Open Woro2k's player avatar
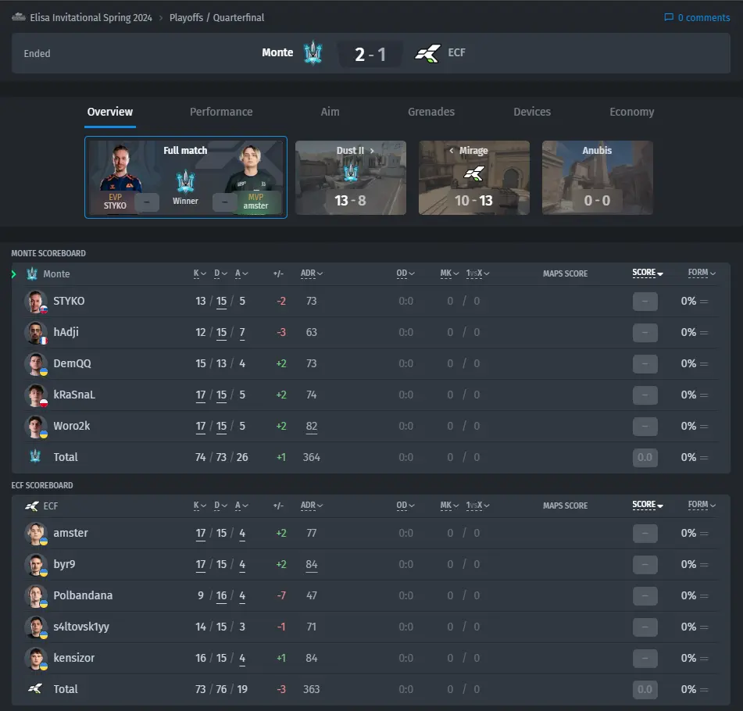The width and height of the screenshot is (743, 711). coord(35,427)
